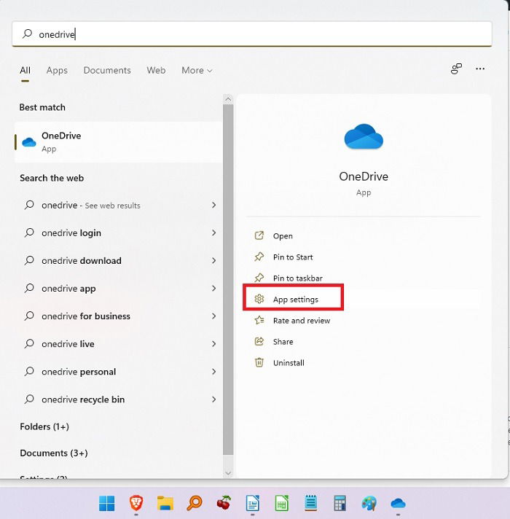Expand the 'onedrive live' chevron
Image resolution: width=510 pixels, height=519 pixels.
[214, 344]
